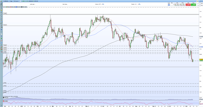Screen dimensions: 203x107
Task: Click the ATR (14) indicator label
Action: coord(6,97)
